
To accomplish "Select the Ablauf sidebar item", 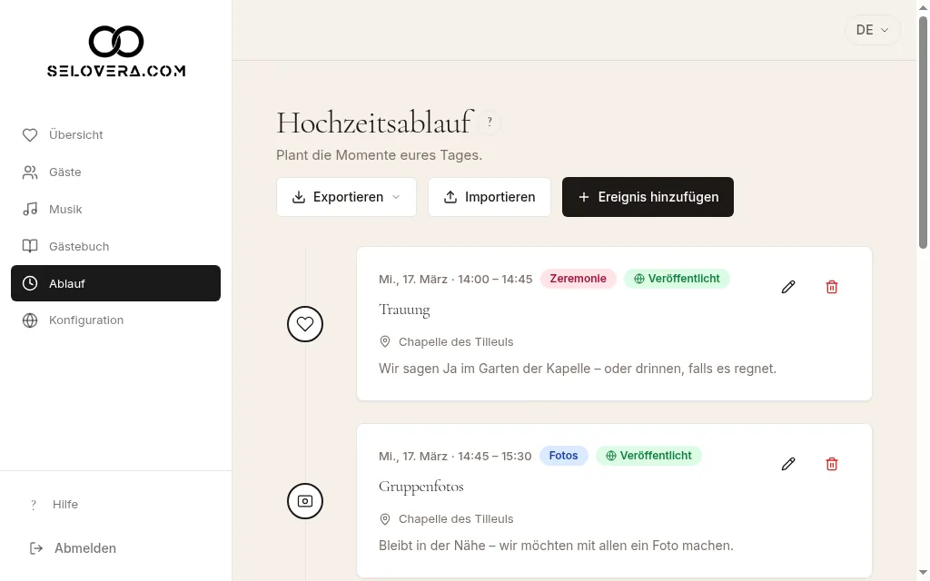I will click(115, 283).
